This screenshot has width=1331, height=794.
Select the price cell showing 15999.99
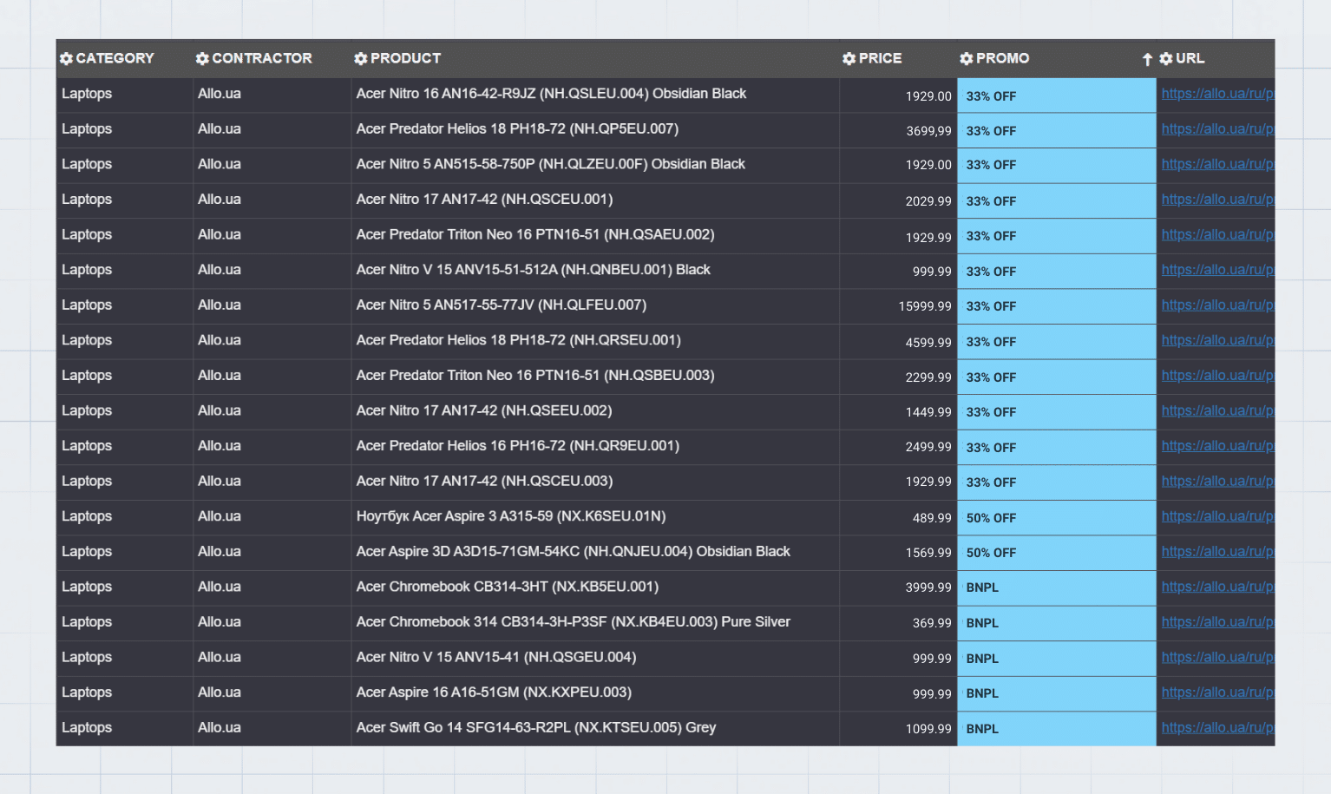click(924, 306)
